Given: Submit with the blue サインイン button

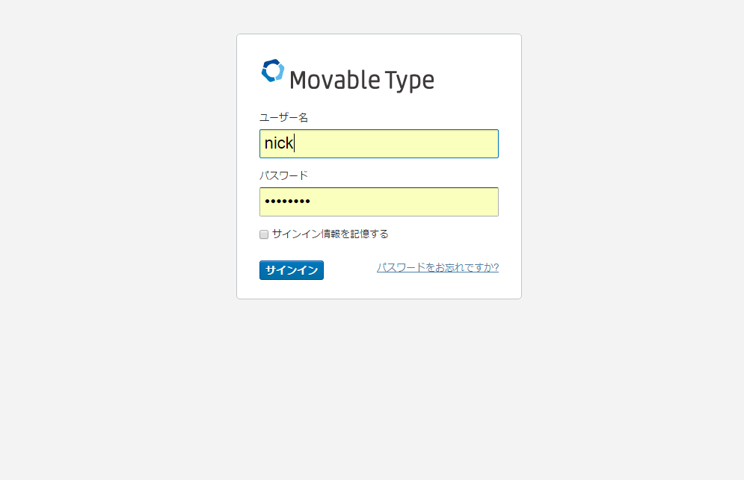Looking at the screenshot, I should click(x=292, y=270).
